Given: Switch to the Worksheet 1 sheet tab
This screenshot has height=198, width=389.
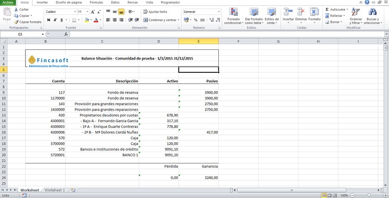Looking at the screenshot, I should [54, 190].
